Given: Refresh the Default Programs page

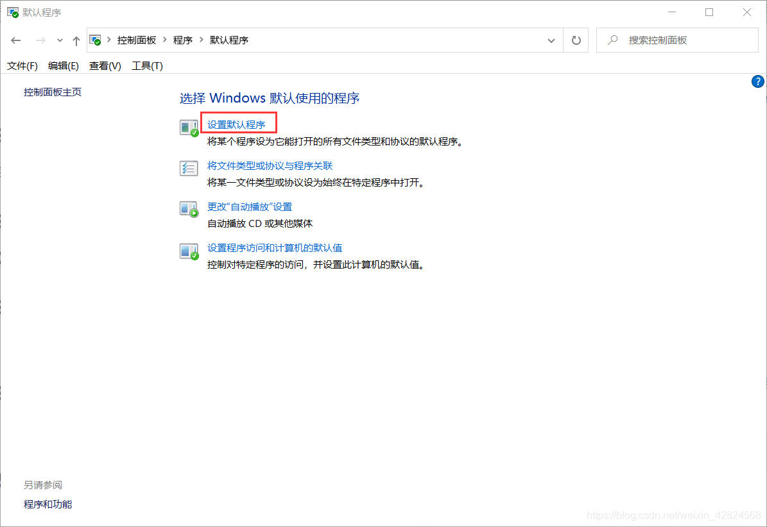Looking at the screenshot, I should point(576,40).
